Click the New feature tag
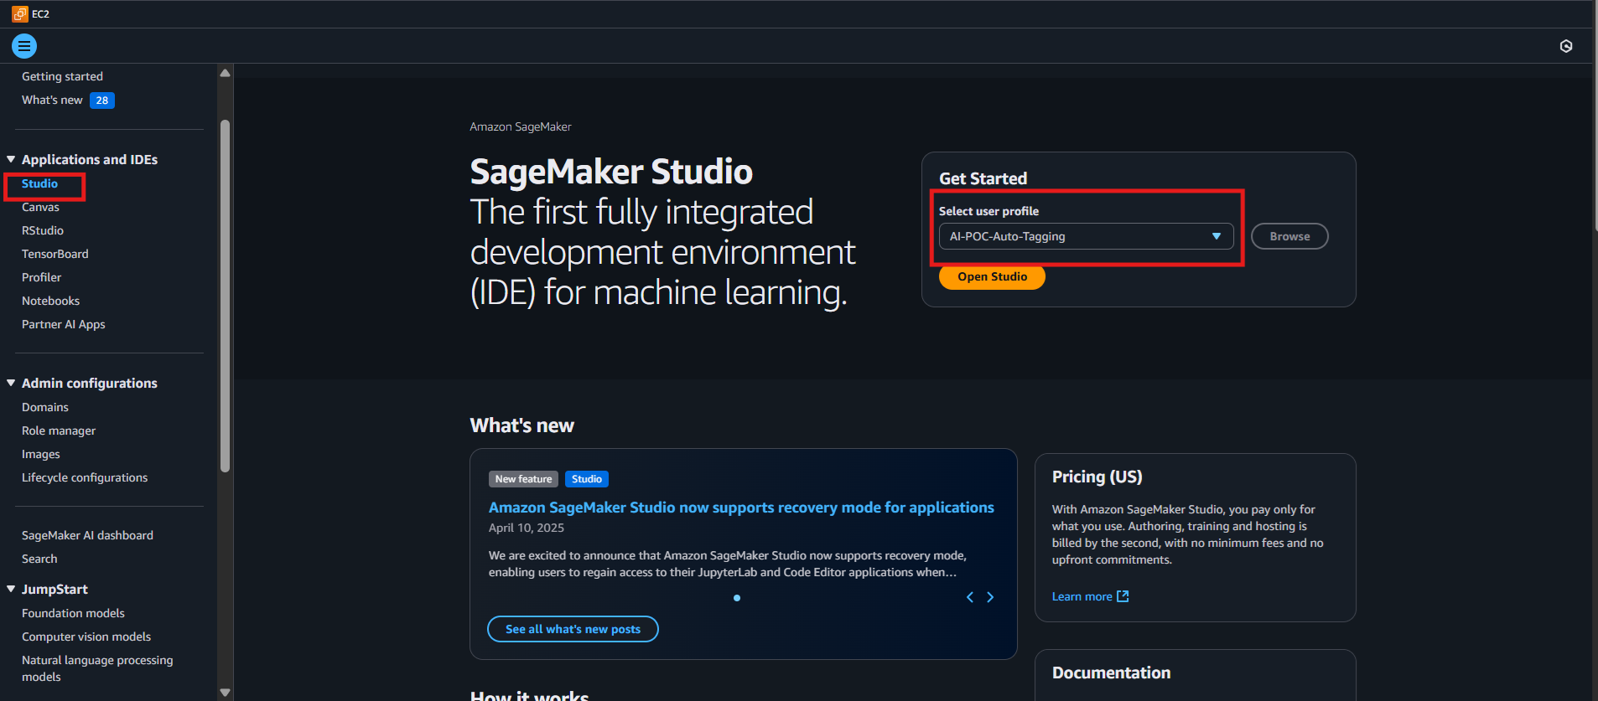 (x=523, y=479)
